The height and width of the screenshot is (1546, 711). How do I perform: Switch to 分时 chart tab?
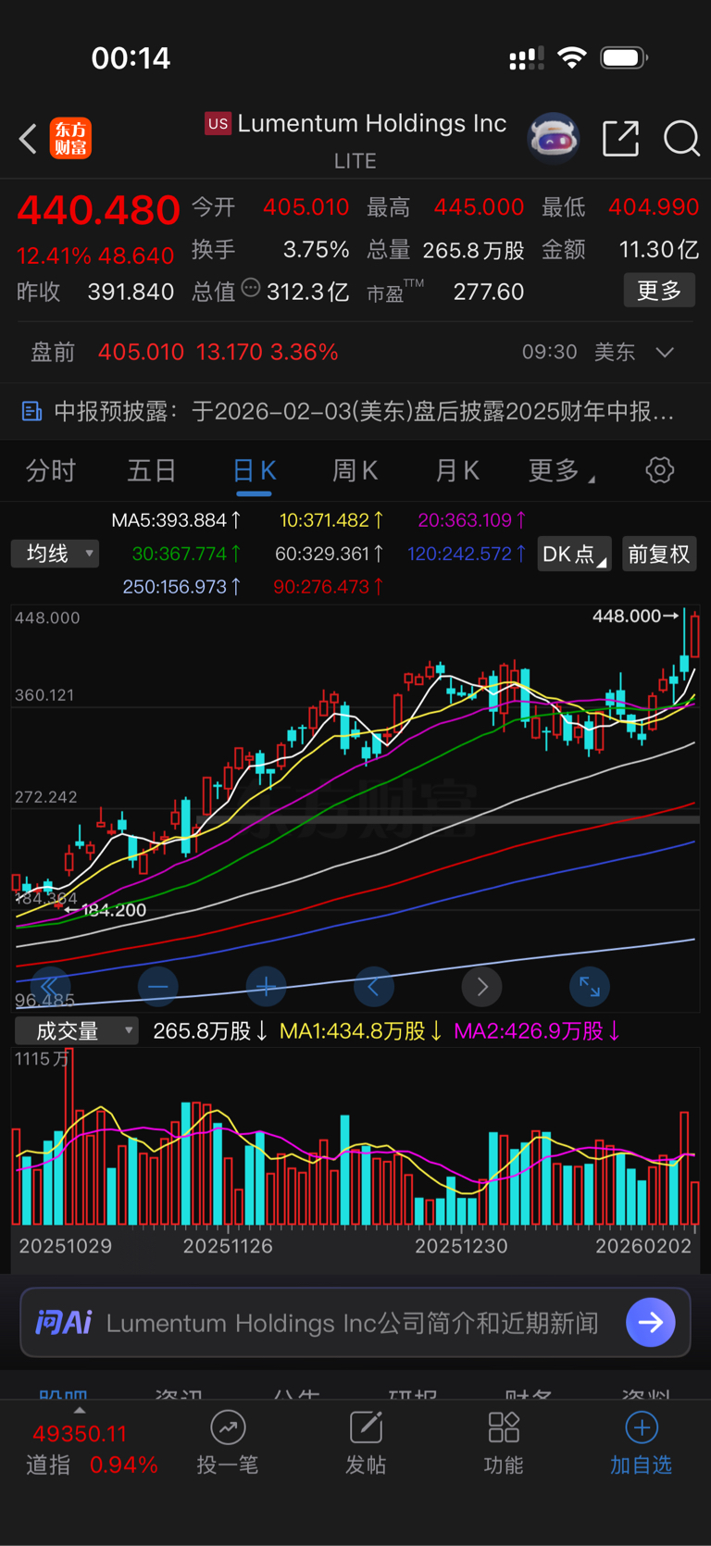(x=51, y=470)
